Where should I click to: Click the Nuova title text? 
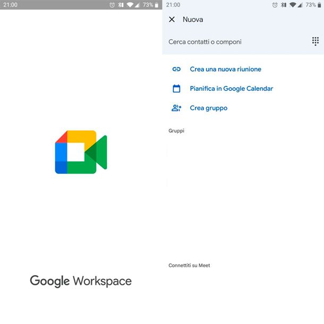pos(193,20)
